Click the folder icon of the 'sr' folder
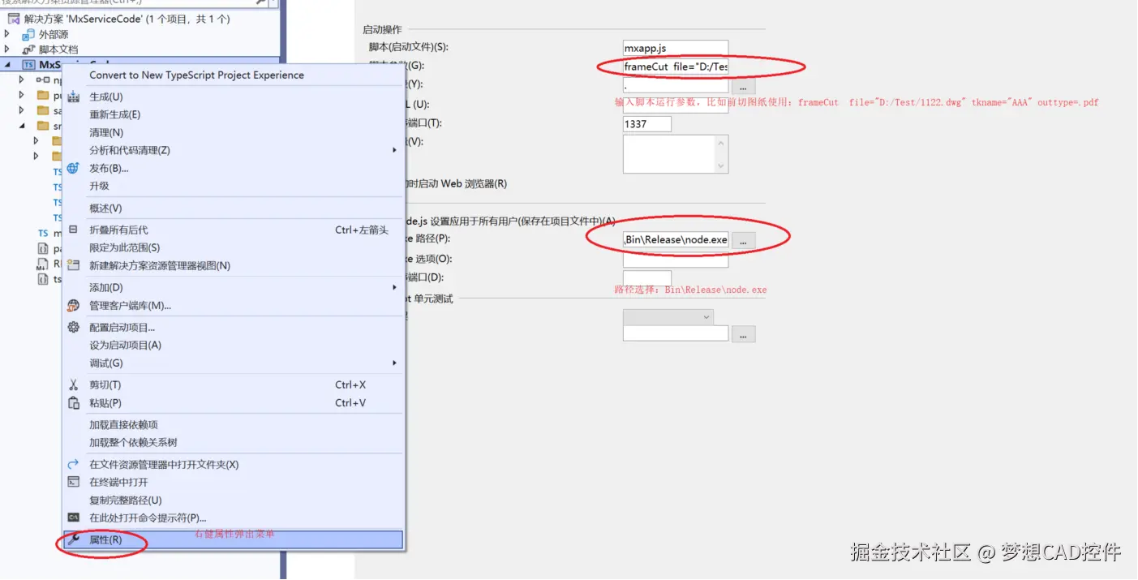Image resolution: width=1138 pixels, height=580 pixels. tap(43, 127)
